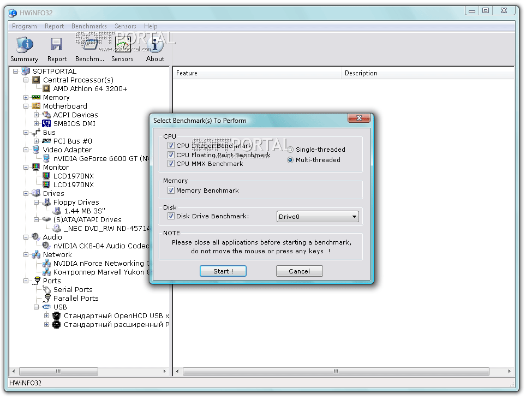The image size is (526, 399).
Task: Click the Report floppy disk icon
Action: click(x=56, y=45)
